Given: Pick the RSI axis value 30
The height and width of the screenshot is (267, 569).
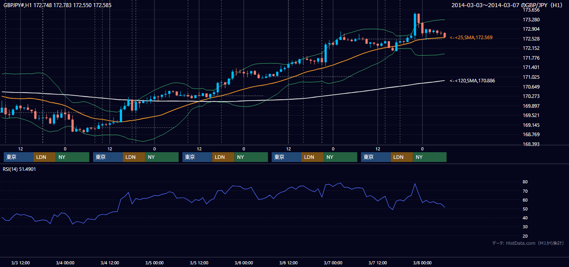Looking at the screenshot, I should 525,227.
